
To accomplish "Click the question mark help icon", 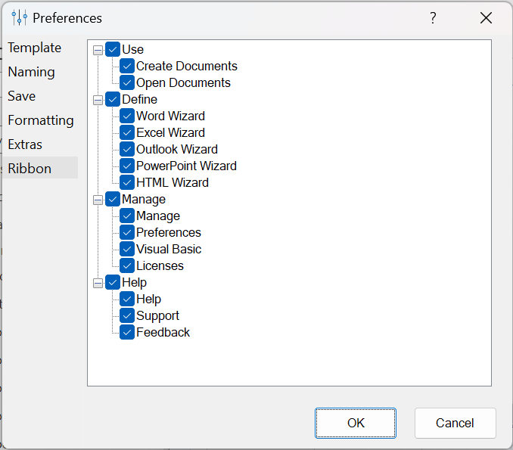I will pos(433,17).
